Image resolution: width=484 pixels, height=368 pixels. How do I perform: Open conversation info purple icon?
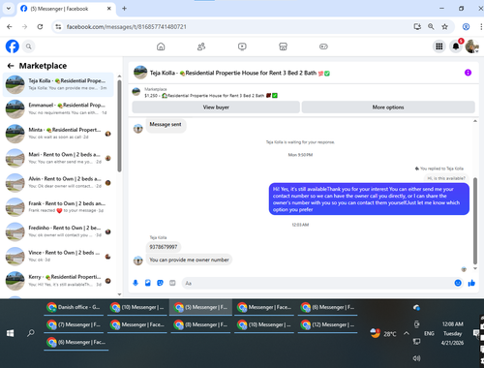coord(468,73)
